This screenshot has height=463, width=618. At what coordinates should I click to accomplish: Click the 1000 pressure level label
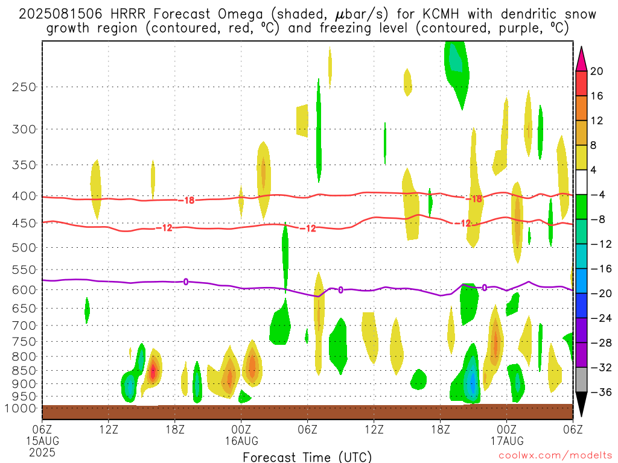tap(21, 408)
